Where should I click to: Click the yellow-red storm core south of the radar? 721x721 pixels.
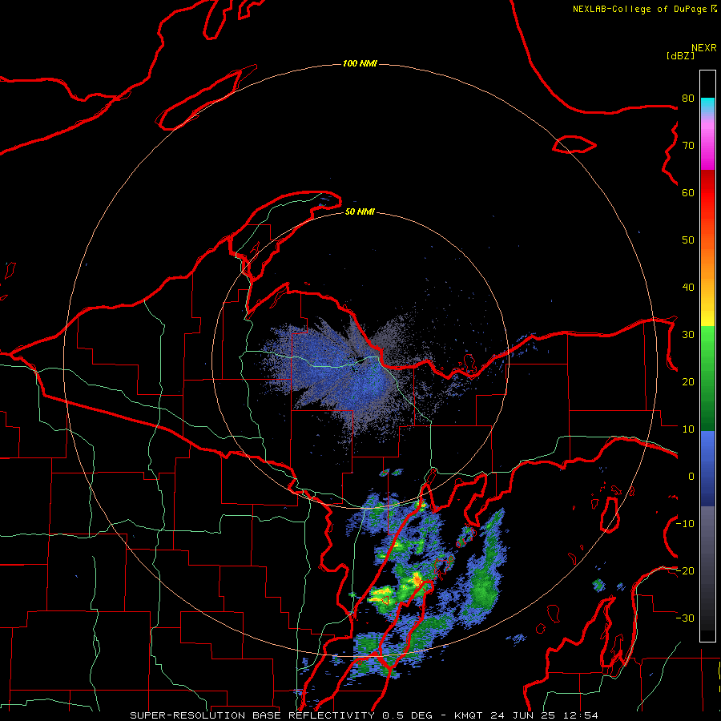click(x=417, y=579)
